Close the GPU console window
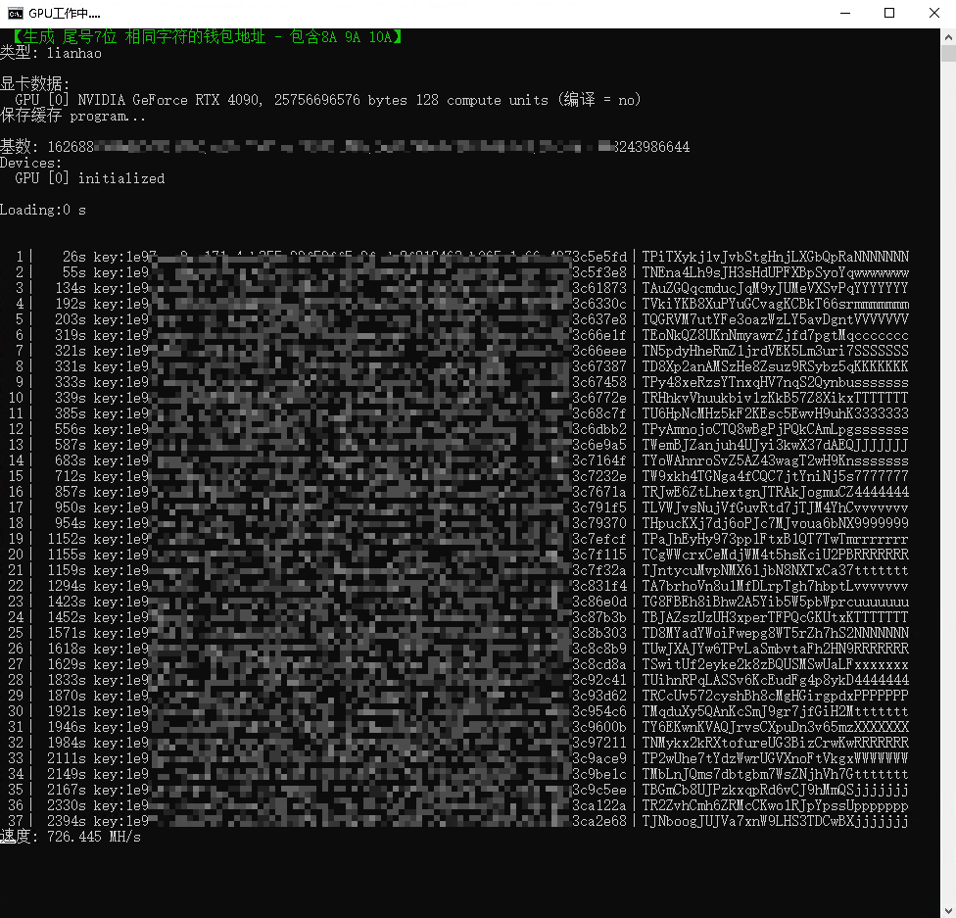 tap(932, 14)
